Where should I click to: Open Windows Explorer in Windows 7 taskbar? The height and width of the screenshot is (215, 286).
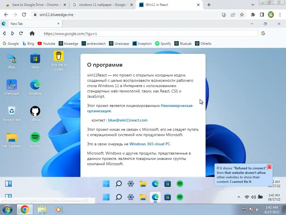[42, 209]
